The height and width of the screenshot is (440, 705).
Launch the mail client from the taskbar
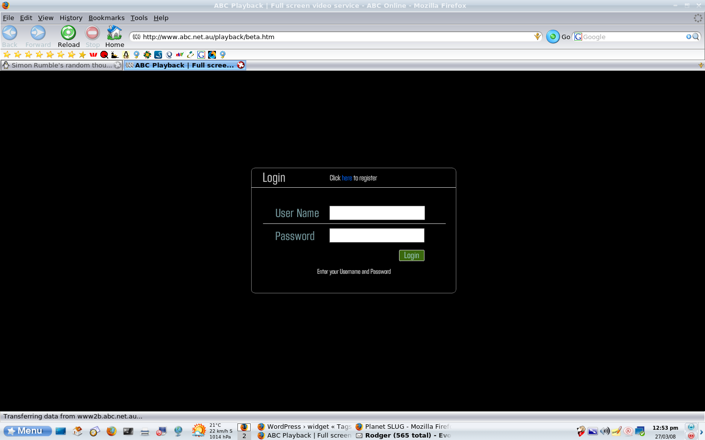tap(94, 431)
